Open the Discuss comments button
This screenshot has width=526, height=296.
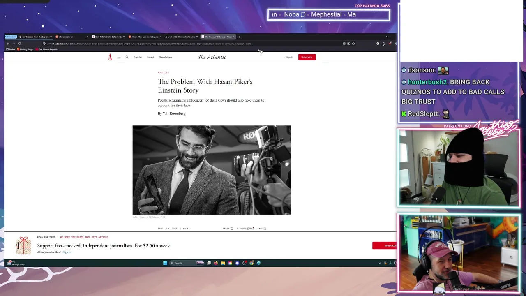coord(245,228)
